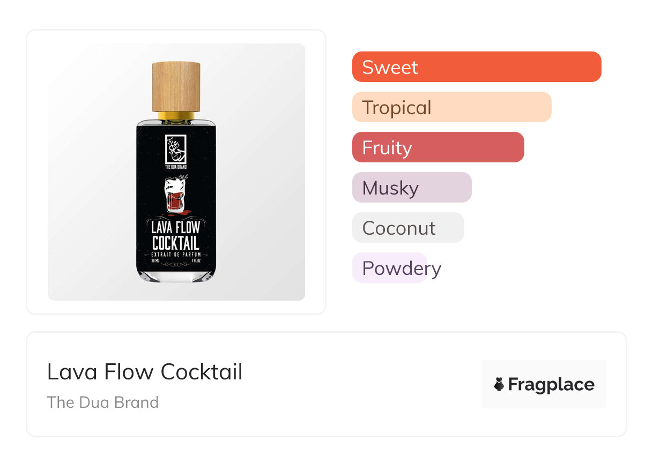Click the Fragplace perfume bottle icon
This screenshot has height=463, width=653.
pyautogui.click(x=499, y=384)
